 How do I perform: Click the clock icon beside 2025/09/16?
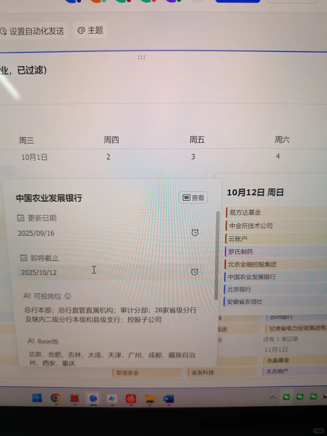tap(195, 233)
